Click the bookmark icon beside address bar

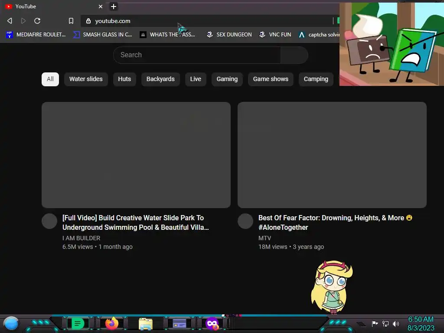[71, 21]
